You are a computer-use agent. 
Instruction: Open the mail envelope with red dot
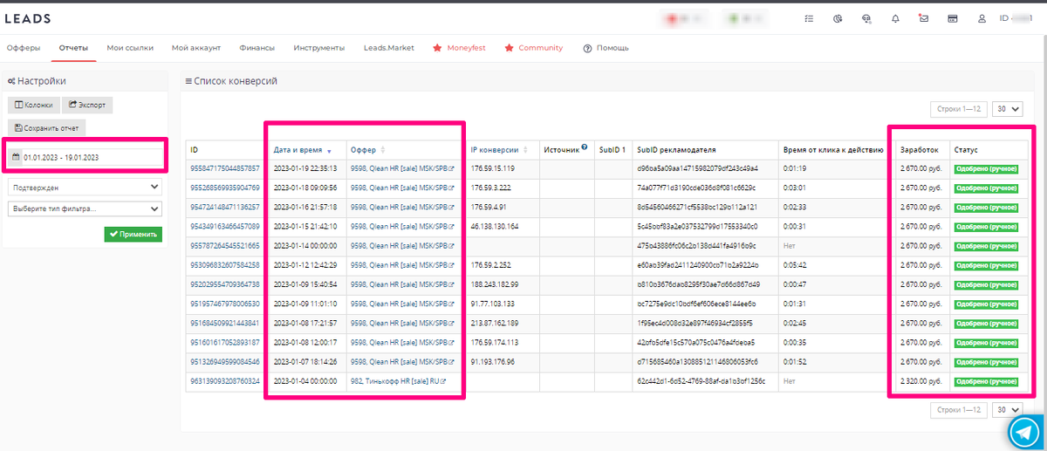(924, 18)
